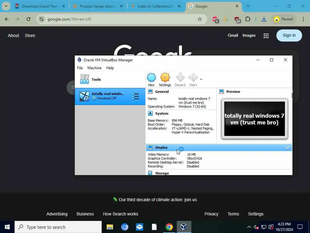This screenshot has width=310, height=233.
Task: Click the General section header
Action: 162,92
